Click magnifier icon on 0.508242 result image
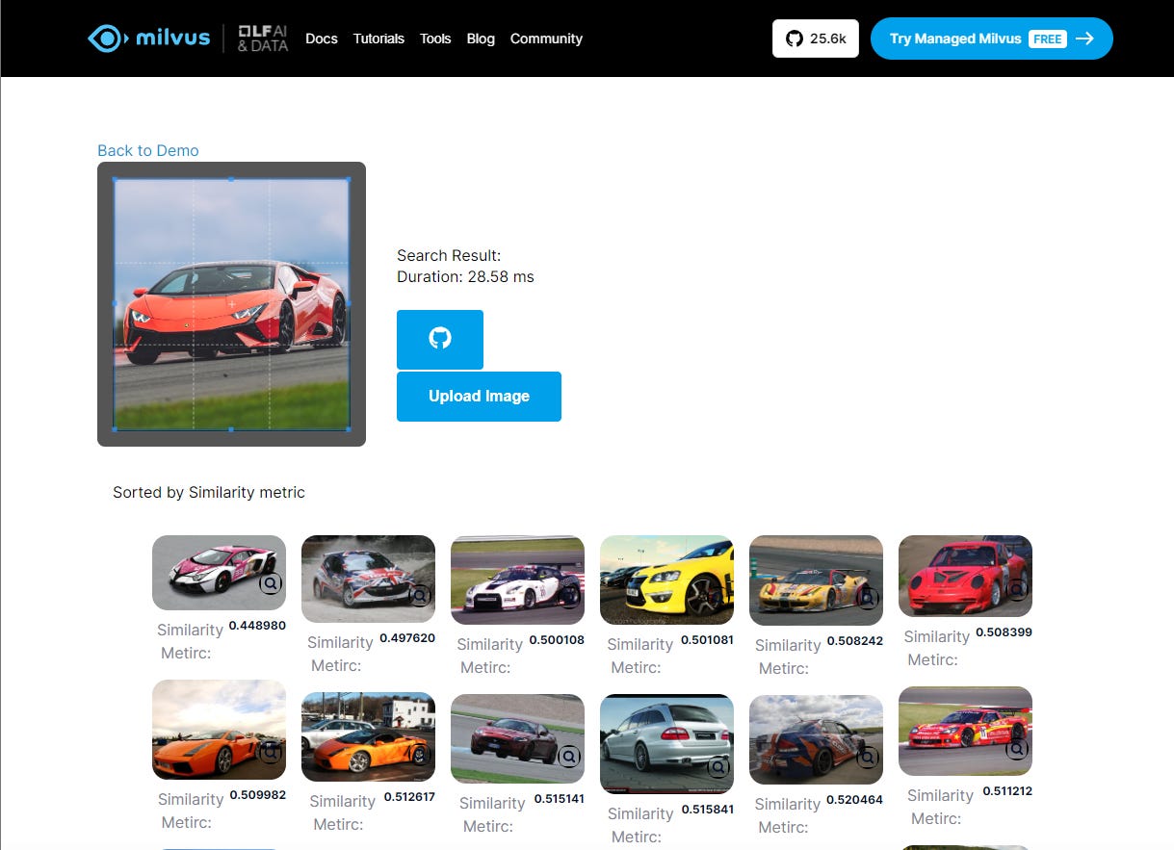Screen dimensions: 1174x850 (x=868, y=598)
